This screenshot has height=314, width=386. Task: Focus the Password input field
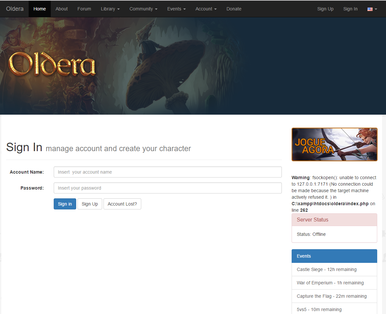[168, 188]
